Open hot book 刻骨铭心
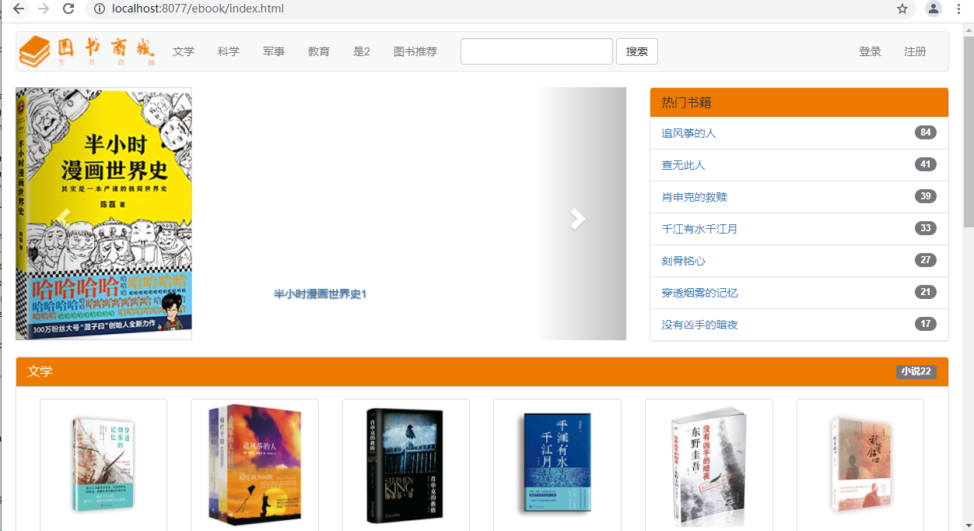The width and height of the screenshot is (974, 531). [683, 261]
